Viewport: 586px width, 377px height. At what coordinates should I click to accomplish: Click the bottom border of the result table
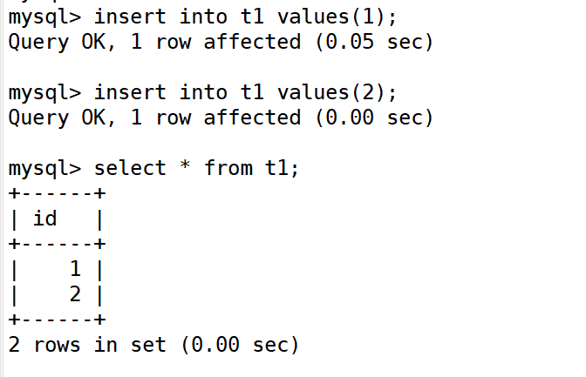pos(58,320)
